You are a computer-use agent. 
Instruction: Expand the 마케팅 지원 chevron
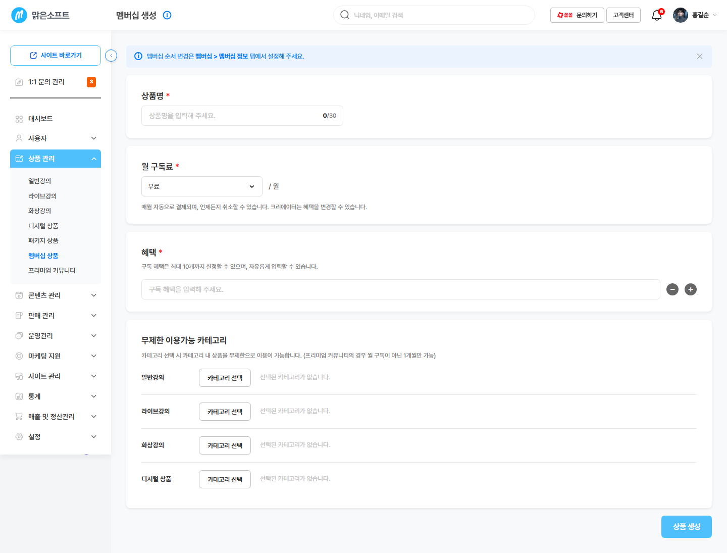pyautogui.click(x=94, y=356)
